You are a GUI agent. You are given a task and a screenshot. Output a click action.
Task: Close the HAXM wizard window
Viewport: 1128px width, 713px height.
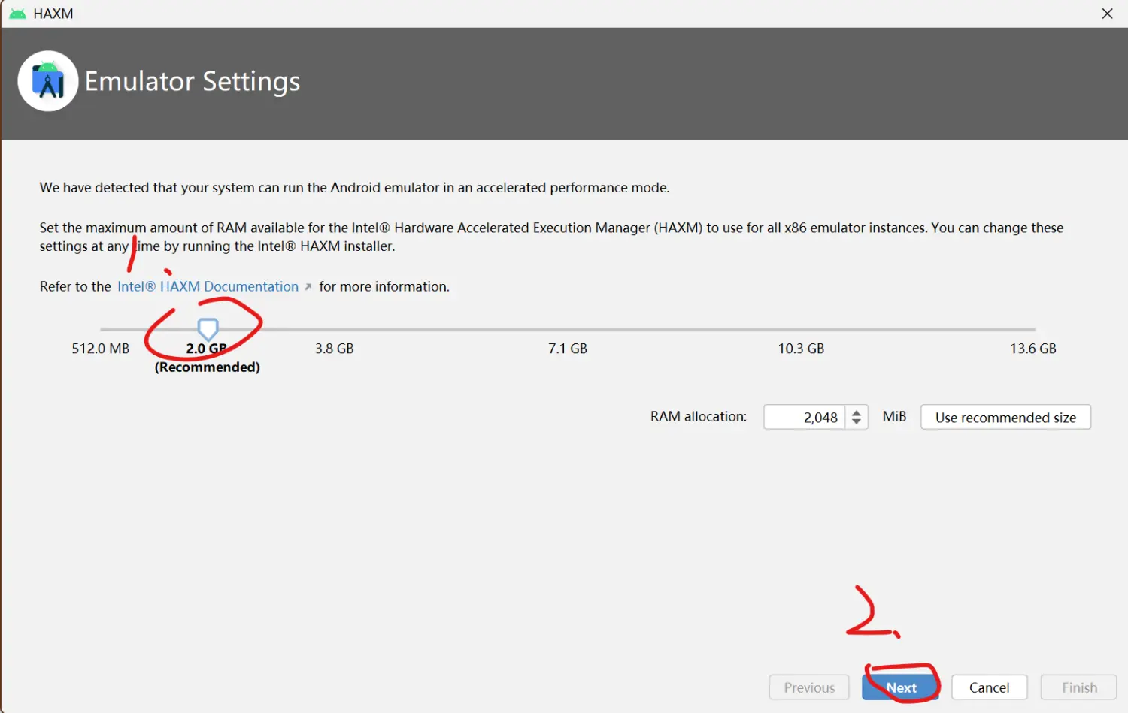click(1107, 14)
